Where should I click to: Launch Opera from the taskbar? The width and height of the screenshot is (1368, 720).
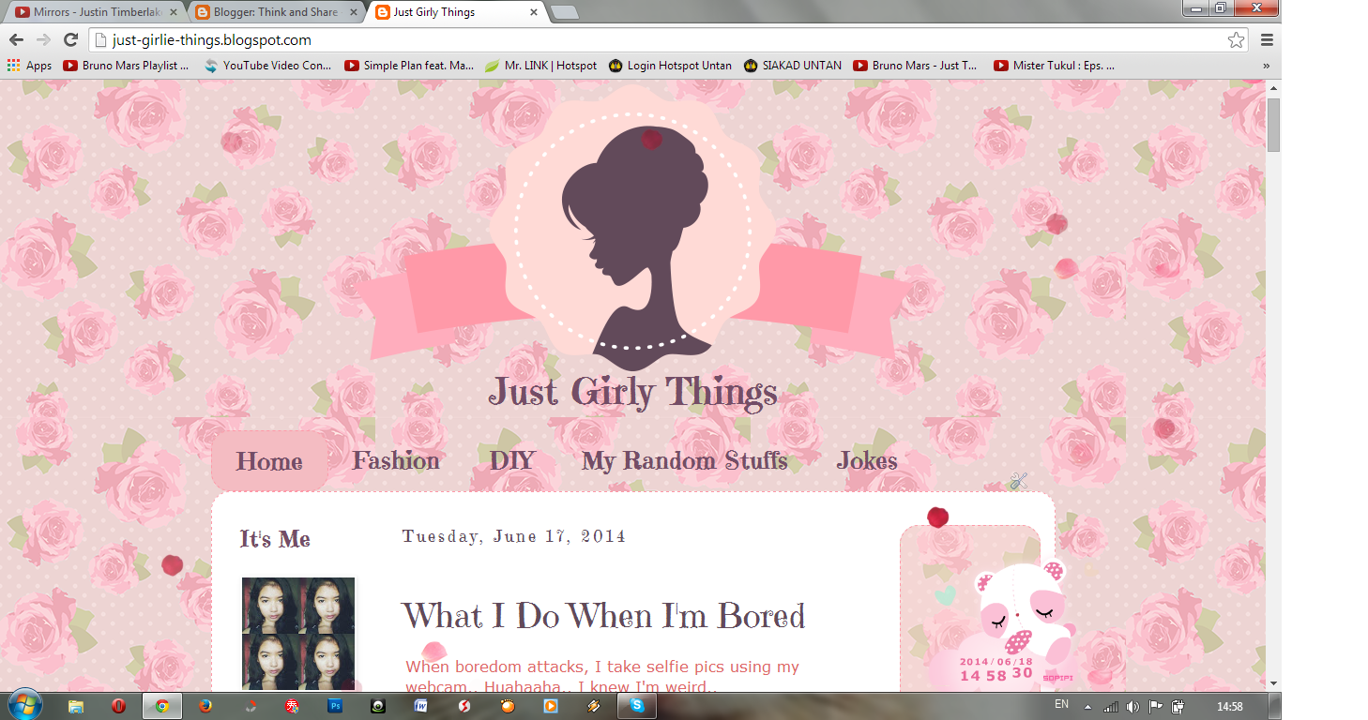pos(119,706)
